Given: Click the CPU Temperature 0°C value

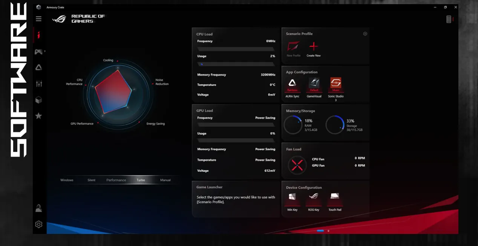Looking at the screenshot, I should tap(273, 85).
